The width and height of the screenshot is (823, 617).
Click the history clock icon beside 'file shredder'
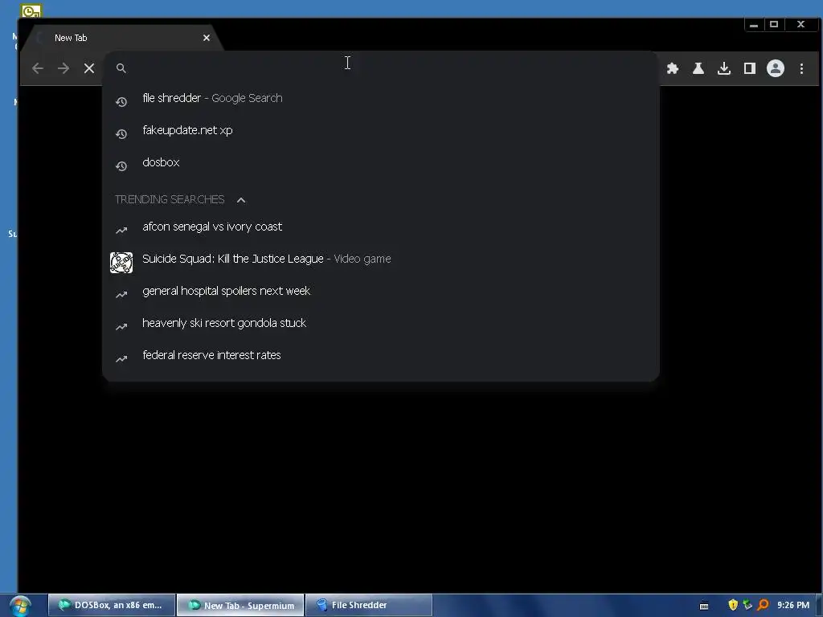tap(121, 102)
